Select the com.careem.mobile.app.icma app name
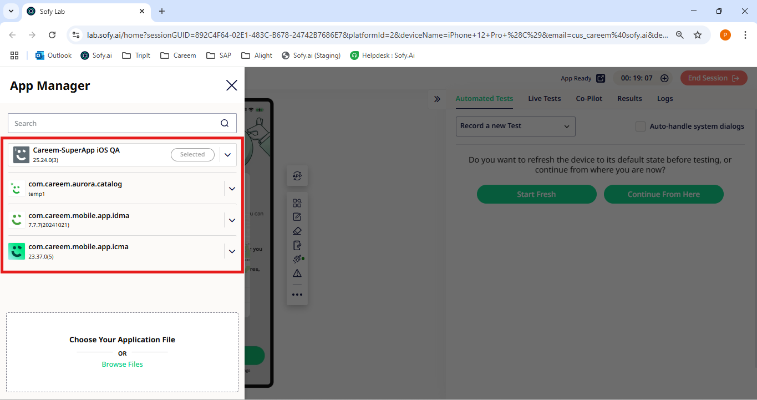This screenshot has height=400, width=757. pos(78,246)
